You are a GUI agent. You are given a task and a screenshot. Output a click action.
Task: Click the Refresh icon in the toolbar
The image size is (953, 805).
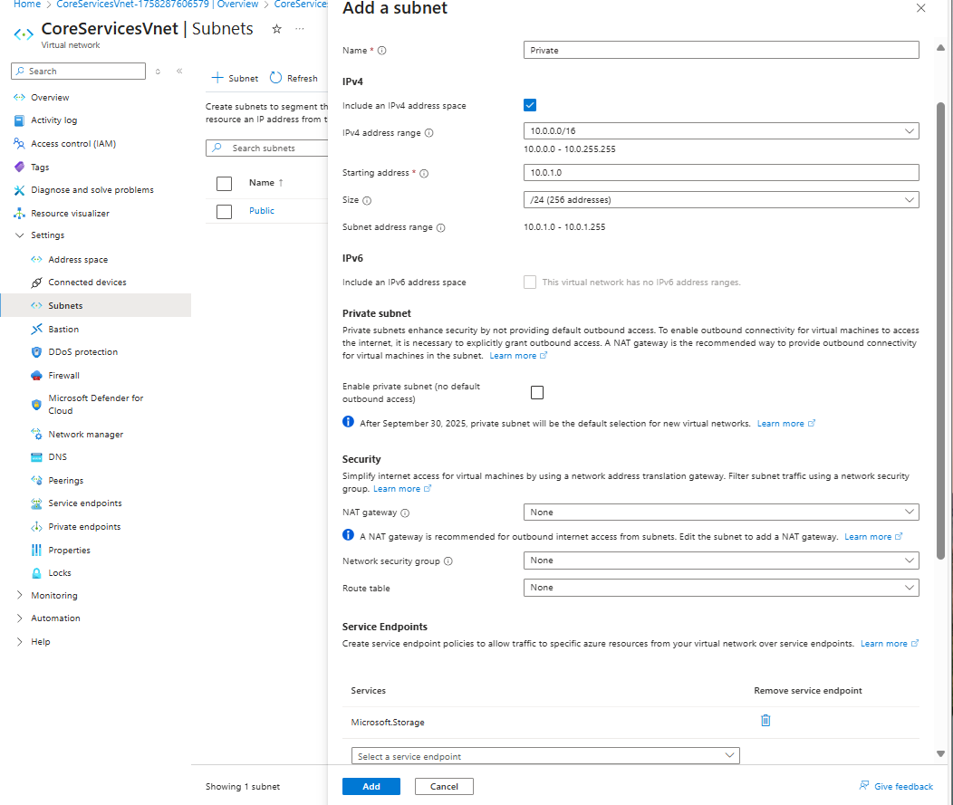[x=276, y=78]
